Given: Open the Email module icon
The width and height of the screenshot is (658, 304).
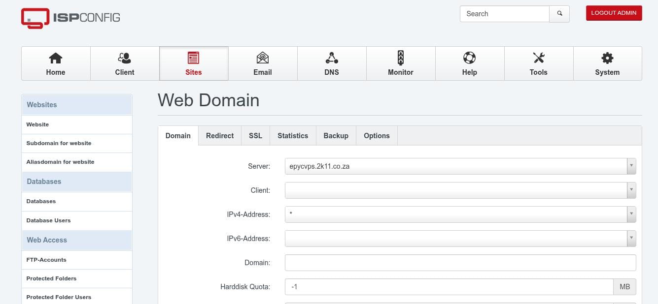Looking at the screenshot, I should point(263,58).
